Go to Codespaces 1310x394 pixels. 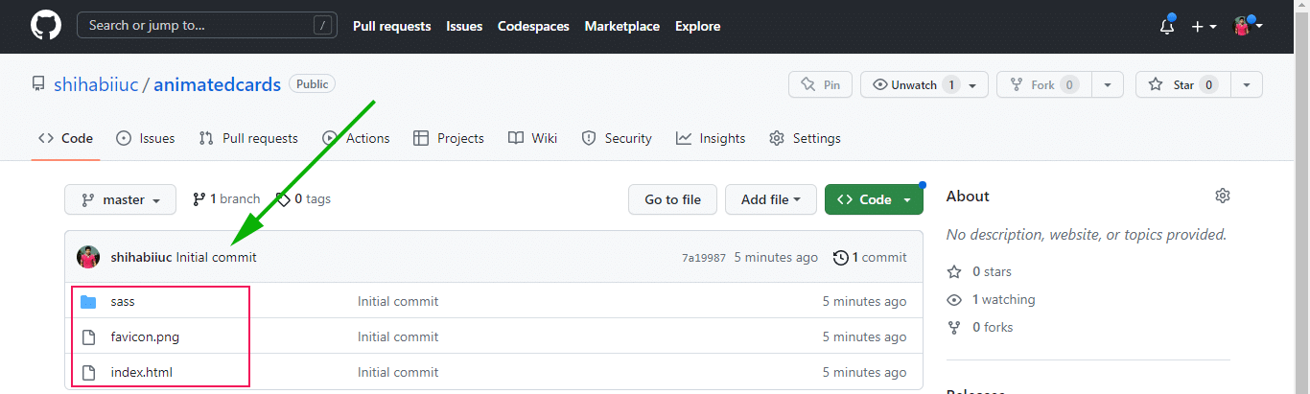(533, 26)
